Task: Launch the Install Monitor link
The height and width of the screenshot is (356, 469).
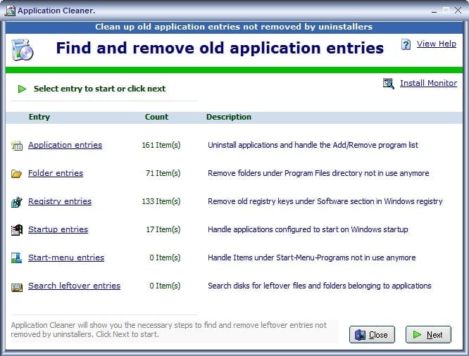Action: [x=428, y=83]
